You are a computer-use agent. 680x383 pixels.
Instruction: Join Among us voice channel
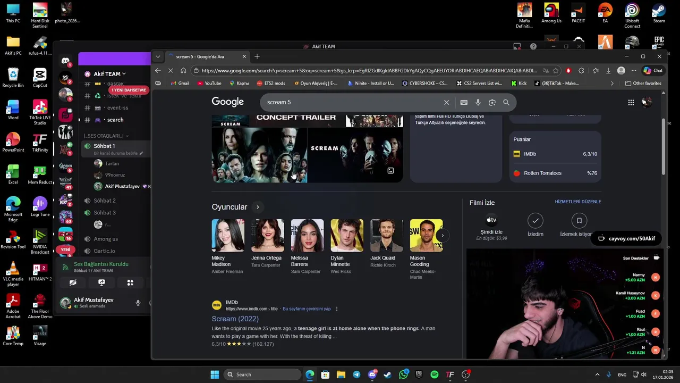click(106, 239)
